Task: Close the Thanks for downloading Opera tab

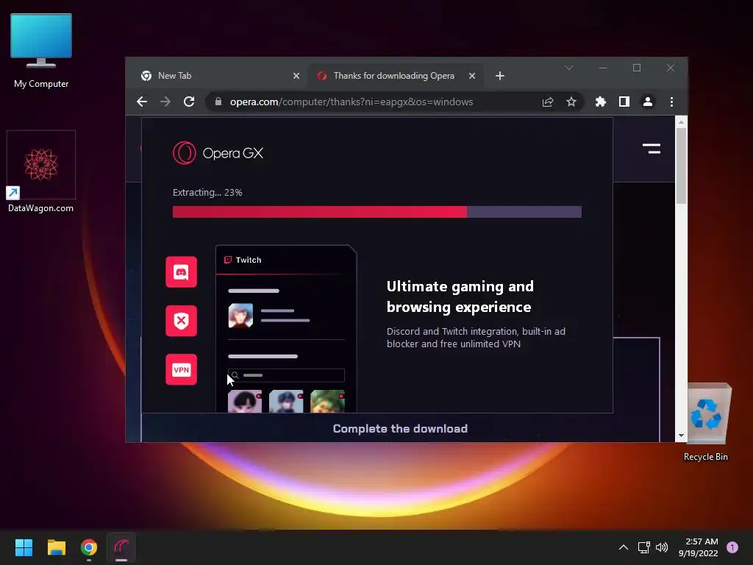Action: coord(472,76)
